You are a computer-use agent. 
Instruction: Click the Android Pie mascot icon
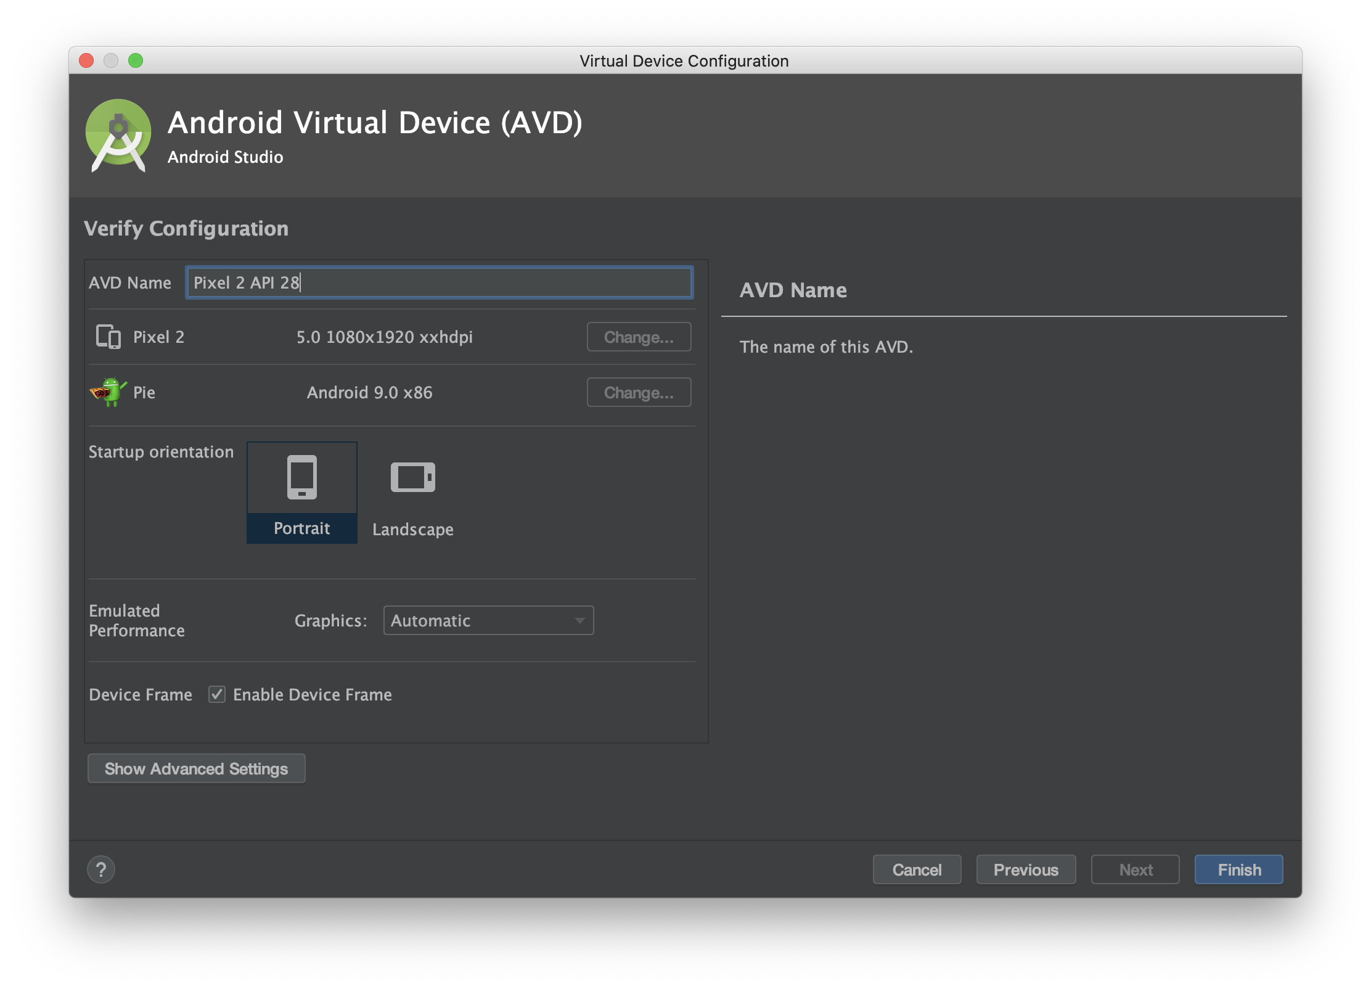(x=108, y=392)
